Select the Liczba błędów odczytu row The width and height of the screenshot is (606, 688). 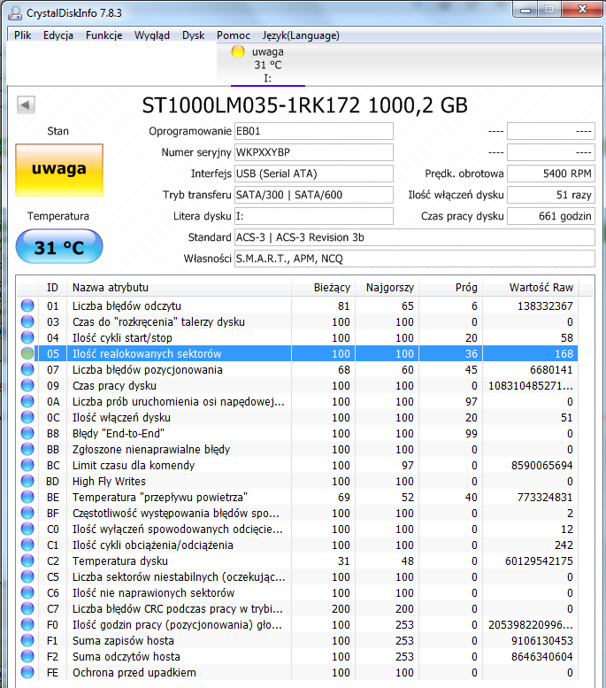pyautogui.click(x=298, y=305)
